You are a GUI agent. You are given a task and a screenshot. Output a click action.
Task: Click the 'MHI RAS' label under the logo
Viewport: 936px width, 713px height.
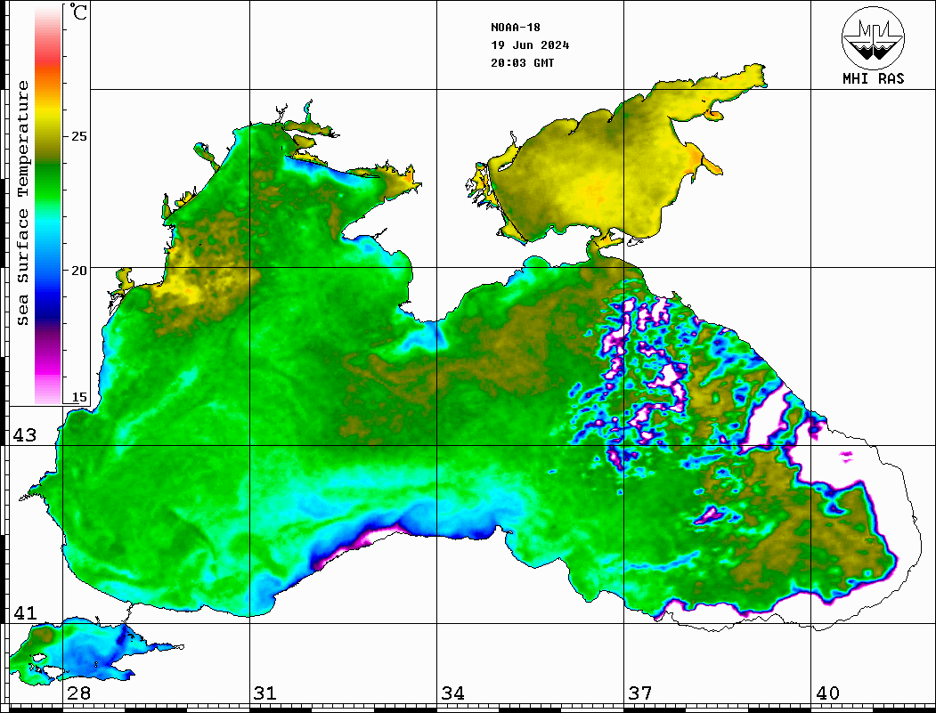click(873, 78)
